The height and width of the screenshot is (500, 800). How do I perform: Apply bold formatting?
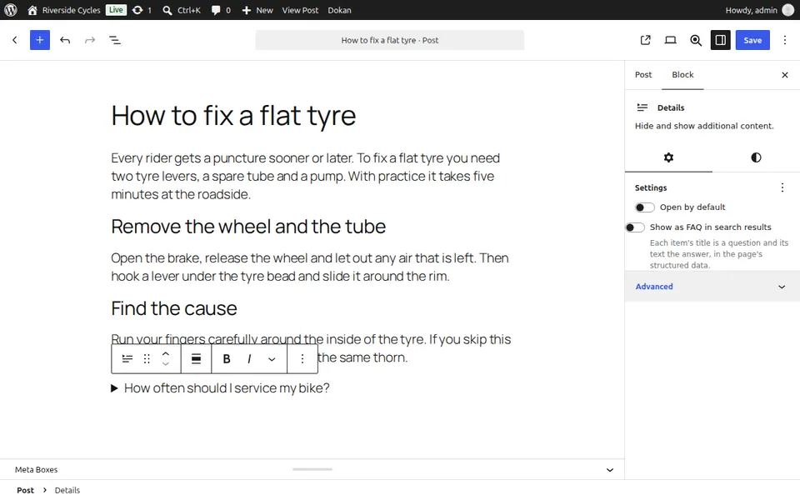(x=227, y=358)
